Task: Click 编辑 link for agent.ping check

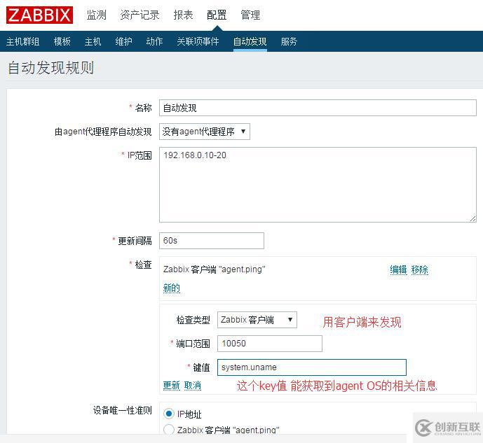Action: point(398,269)
